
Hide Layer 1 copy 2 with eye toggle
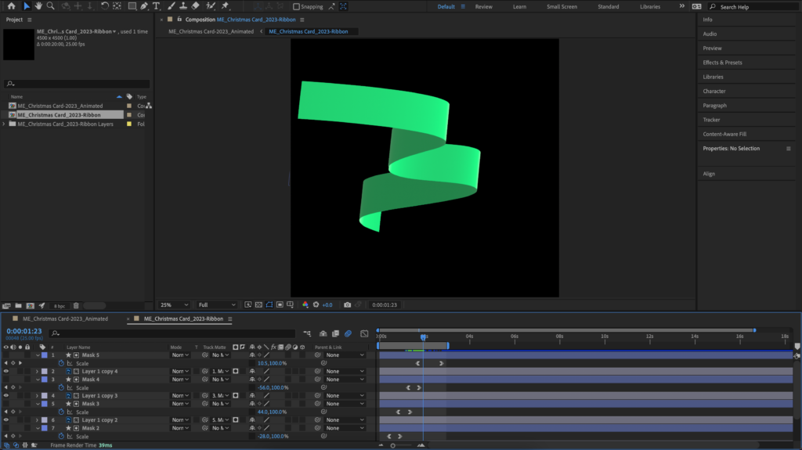coord(6,419)
